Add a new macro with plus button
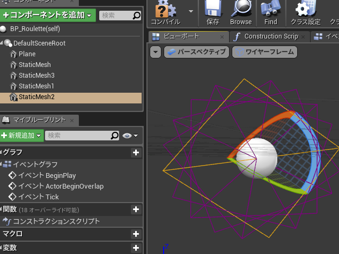The width and height of the screenshot is (339, 254). (x=136, y=234)
